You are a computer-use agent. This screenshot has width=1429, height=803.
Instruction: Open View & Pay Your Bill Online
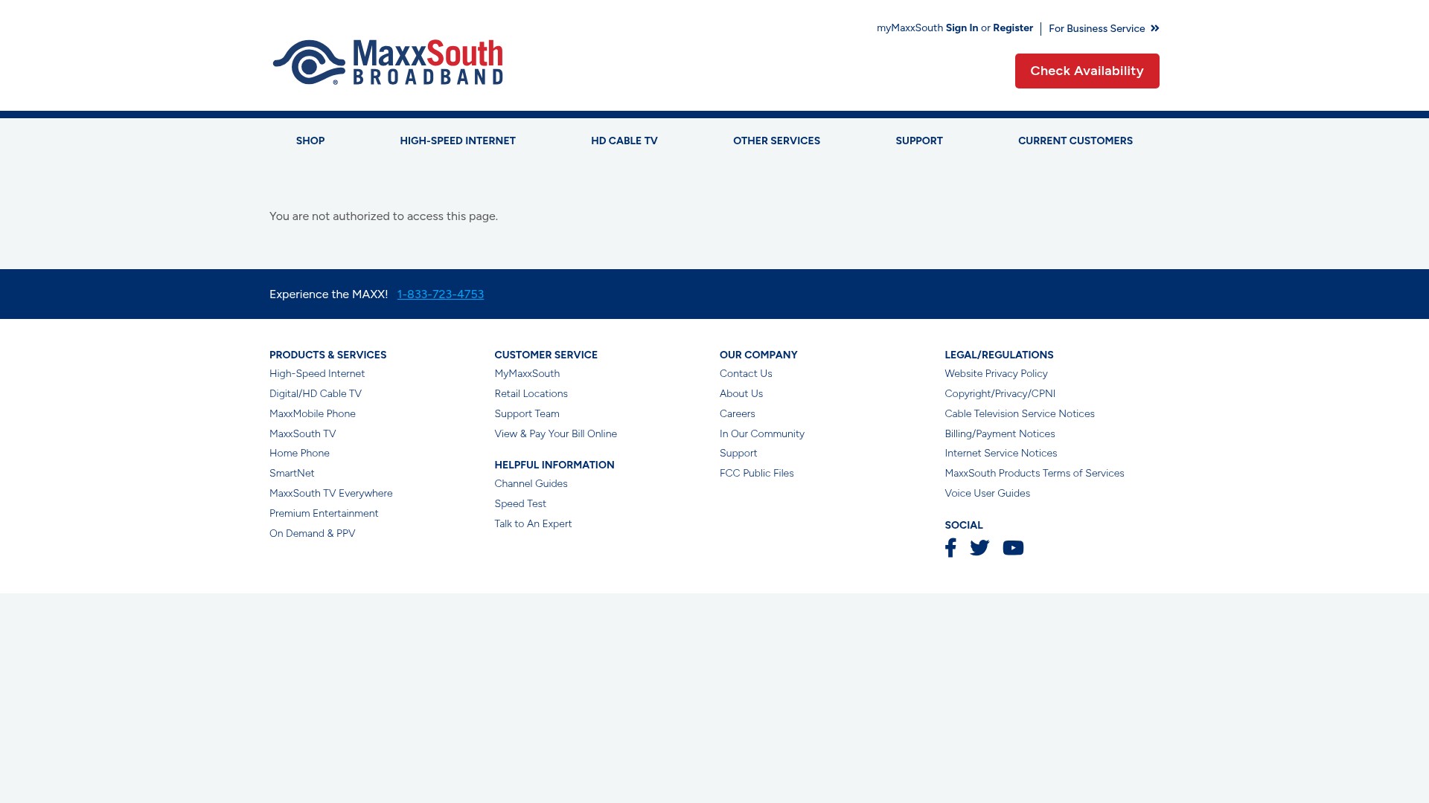click(556, 434)
